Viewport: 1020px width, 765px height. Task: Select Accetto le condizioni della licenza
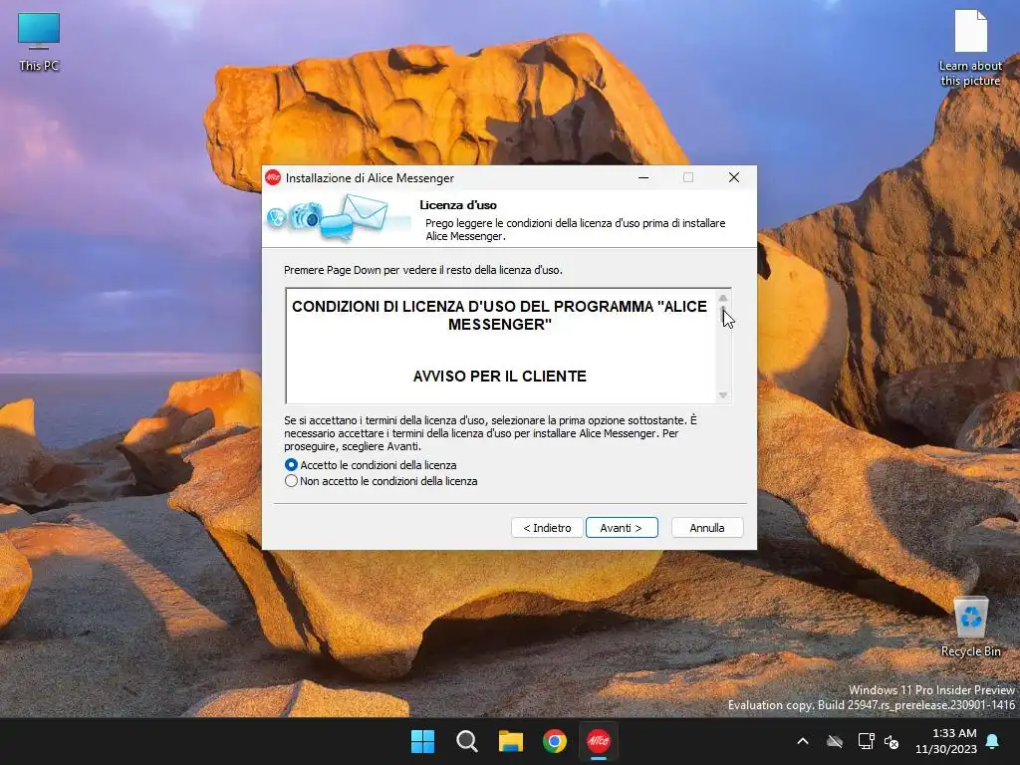[371, 465]
